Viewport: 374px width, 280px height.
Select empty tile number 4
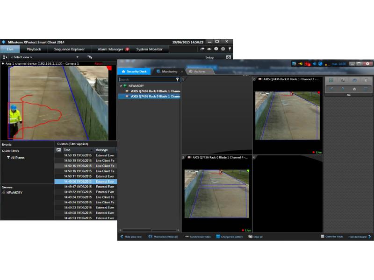(288, 194)
